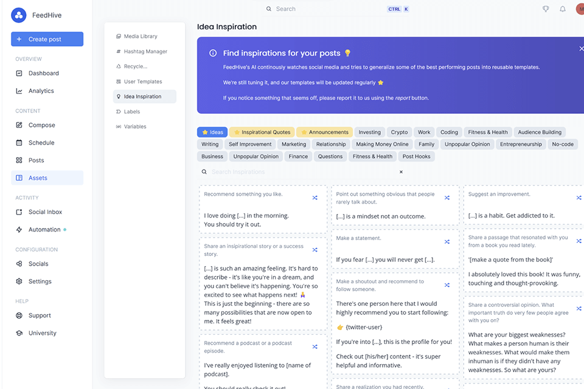Image resolution: width=584 pixels, height=389 pixels.
Task: Click the FeedHive logo icon
Action: 19,15
